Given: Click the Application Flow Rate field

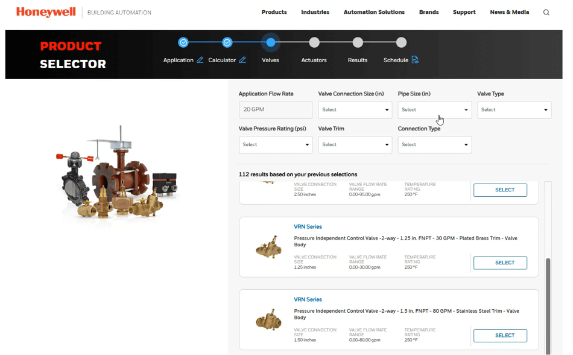Looking at the screenshot, I should coord(276,110).
